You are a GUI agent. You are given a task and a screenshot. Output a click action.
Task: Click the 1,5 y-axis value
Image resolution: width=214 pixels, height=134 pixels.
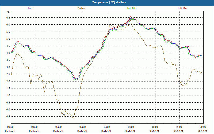(x=8, y=88)
